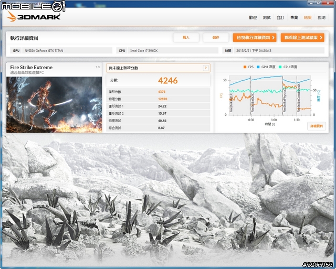Screen dimensions: 336x269
Task: Click the Fire Strike Extreme thumbnail image
Action: coord(54,105)
